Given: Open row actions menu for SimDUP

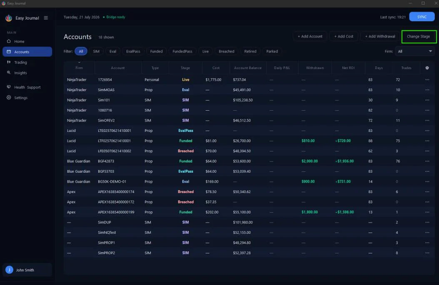Looking at the screenshot, I should (x=427, y=222).
